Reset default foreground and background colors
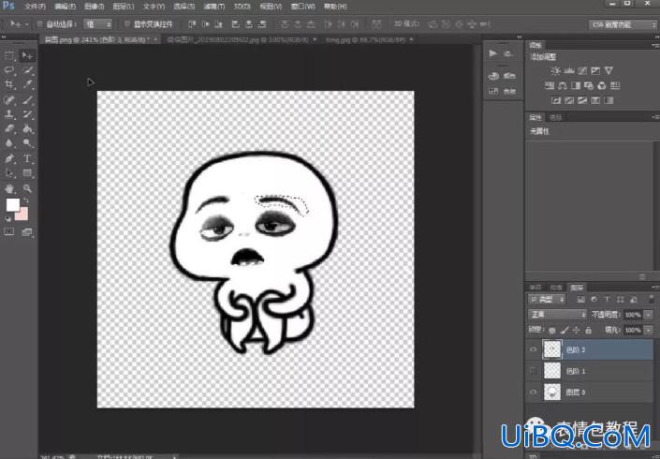The width and height of the screenshot is (660, 459). click(x=8, y=219)
